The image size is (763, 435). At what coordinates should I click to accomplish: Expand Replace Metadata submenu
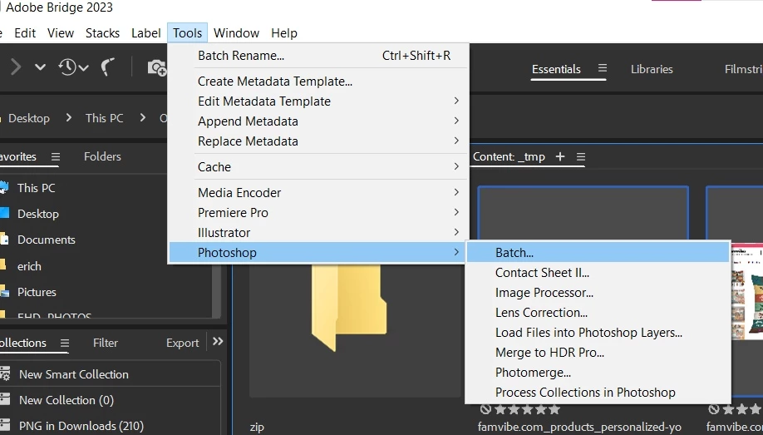pyautogui.click(x=318, y=141)
